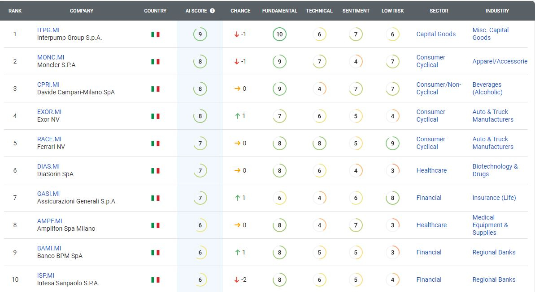
Task: Click sentiment score 4 for Moncler row
Action: tap(356, 62)
